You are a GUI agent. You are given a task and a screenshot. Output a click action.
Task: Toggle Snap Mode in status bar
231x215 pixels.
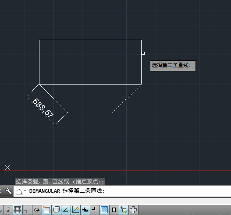point(8,210)
